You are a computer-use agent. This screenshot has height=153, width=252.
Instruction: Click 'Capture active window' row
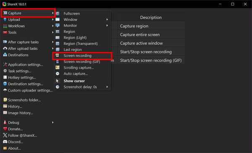[151, 43]
